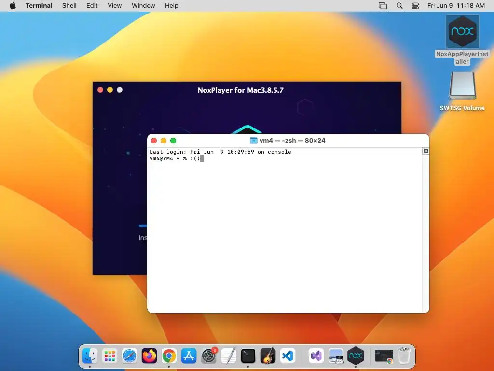Open the Trash in the Dock
The height and width of the screenshot is (371, 494).
coord(404,356)
